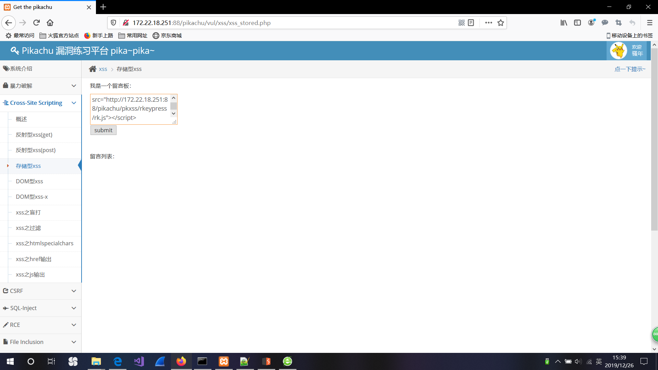The image size is (658, 370).
Task: Click the 点一下提示~ hint link
Action: [630, 69]
